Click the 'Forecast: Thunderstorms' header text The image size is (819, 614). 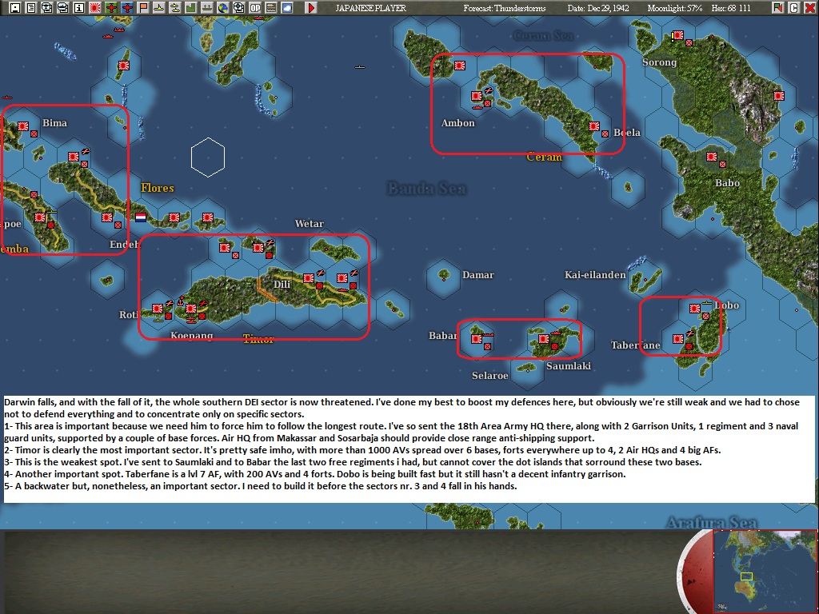click(x=505, y=8)
